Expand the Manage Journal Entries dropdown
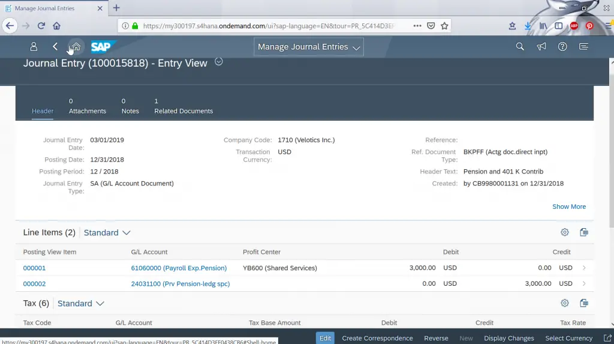The height and width of the screenshot is (344, 614). (x=308, y=47)
